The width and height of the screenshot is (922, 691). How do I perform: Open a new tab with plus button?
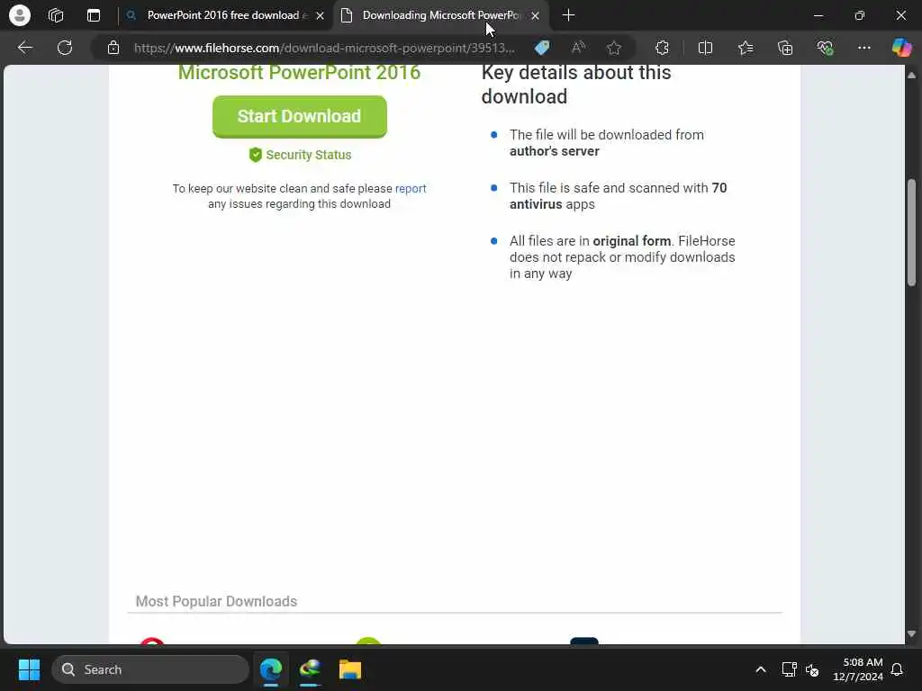(569, 15)
